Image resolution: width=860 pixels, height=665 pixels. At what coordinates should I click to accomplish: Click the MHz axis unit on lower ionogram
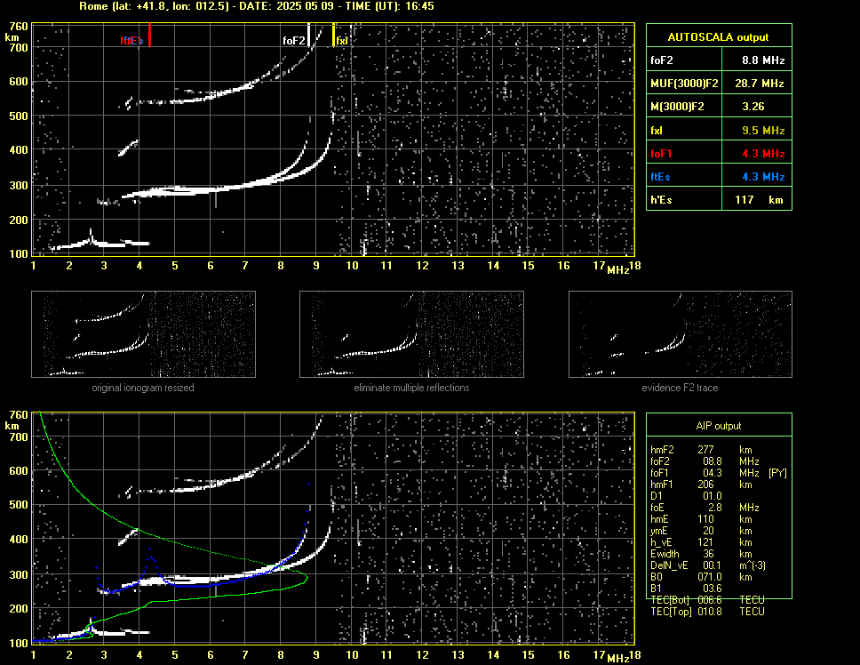click(618, 659)
